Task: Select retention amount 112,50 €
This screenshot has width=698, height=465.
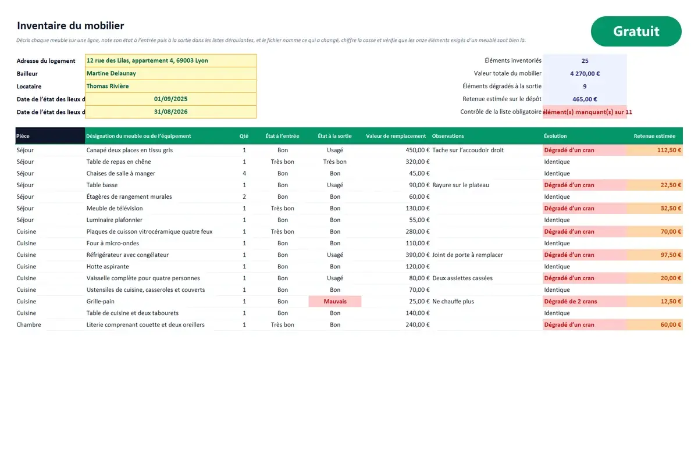Action: (x=654, y=150)
